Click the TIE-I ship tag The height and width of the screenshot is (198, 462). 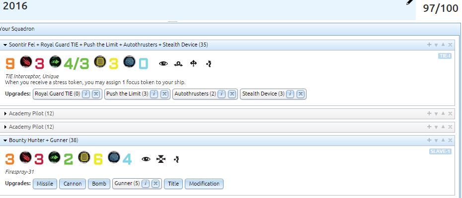tap(445, 56)
